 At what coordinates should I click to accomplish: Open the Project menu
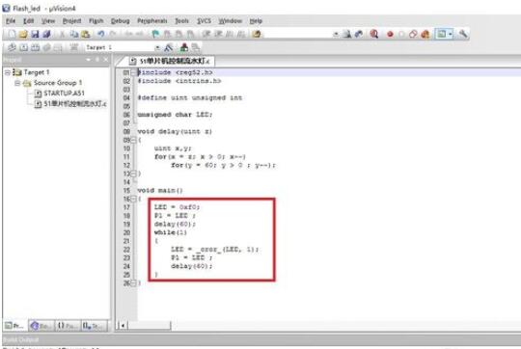[71, 21]
